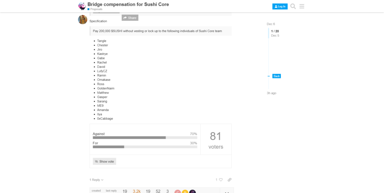The image size is (384, 193).
Task: Open the search magnifier icon
Action: [293, 6]
